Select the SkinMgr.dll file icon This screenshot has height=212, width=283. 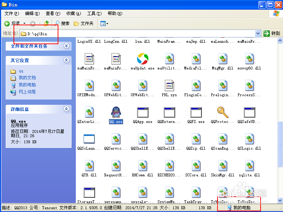(223, 166)
